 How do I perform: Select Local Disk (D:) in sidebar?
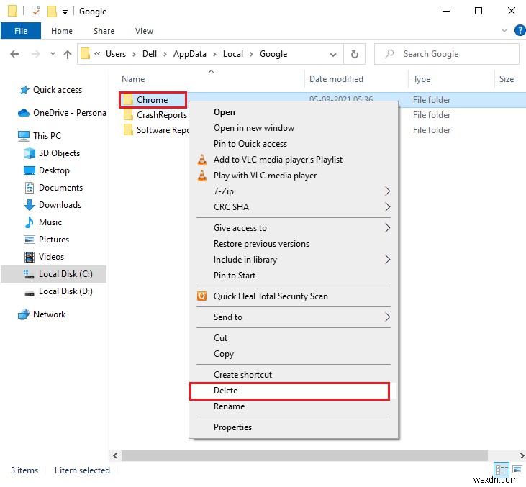tap(65, 291)
